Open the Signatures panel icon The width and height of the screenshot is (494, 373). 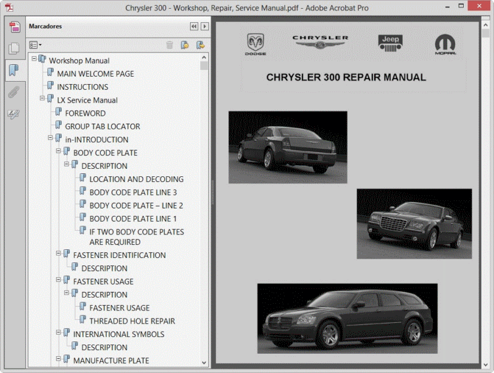coord(14,114)
